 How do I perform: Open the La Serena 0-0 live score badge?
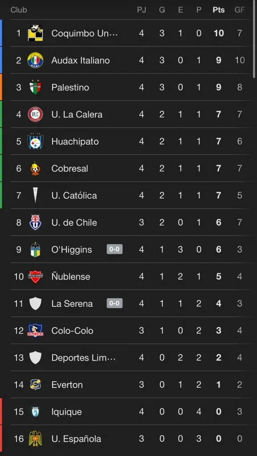[x=114, y=303]
